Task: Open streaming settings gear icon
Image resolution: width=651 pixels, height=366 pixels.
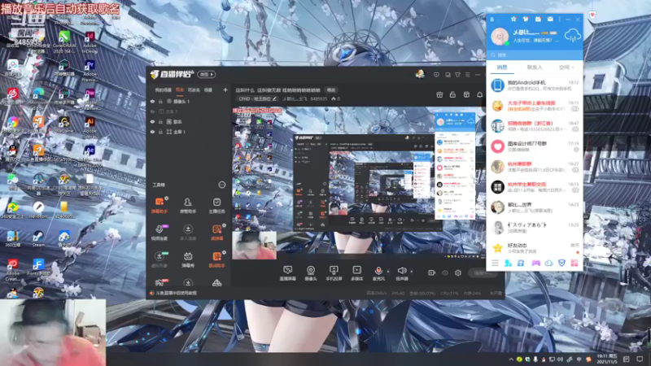Action: [x=458, y=272]
